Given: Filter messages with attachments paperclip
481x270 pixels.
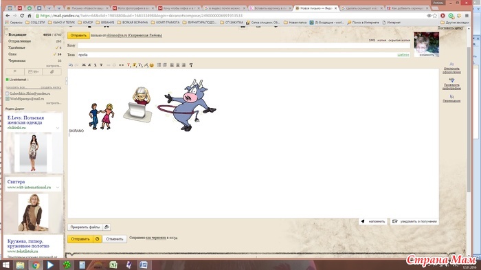Looking at the screenshot, I should pyautogui.click(x=52, y=72).
